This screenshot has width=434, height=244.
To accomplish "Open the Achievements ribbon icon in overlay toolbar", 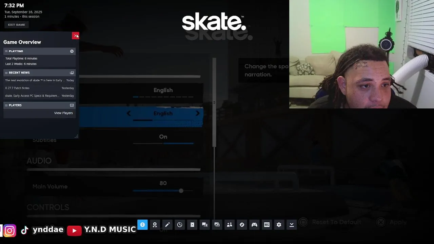I will pos(155,225).
